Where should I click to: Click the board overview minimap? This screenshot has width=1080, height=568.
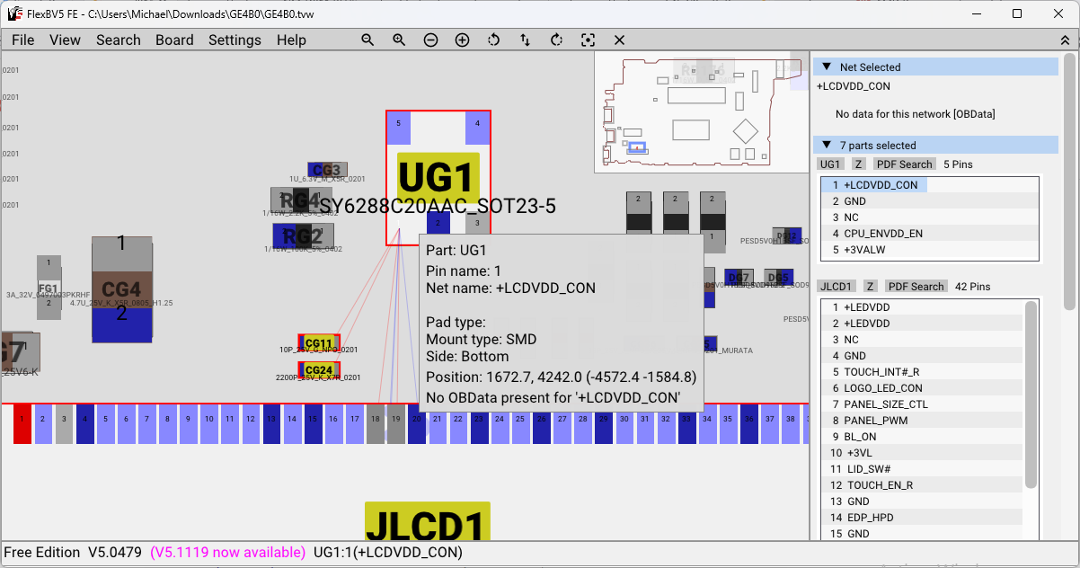pyautogui.click(x=702, y=111)
